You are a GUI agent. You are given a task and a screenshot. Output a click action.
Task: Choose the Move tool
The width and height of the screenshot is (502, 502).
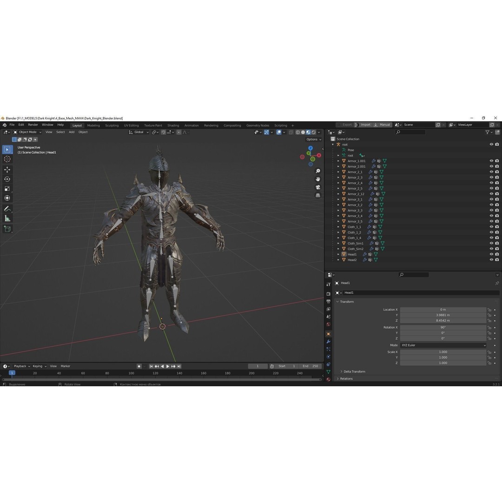pyautogui.click(x=7, y=170)
